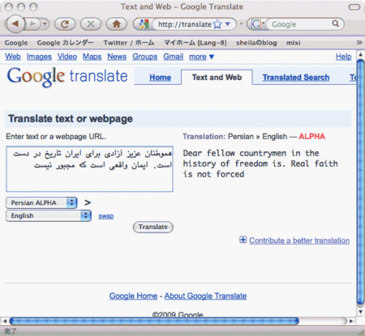Click the magnifying glass search icon
This screenshot has width=365, height=336.
point(336,23)
